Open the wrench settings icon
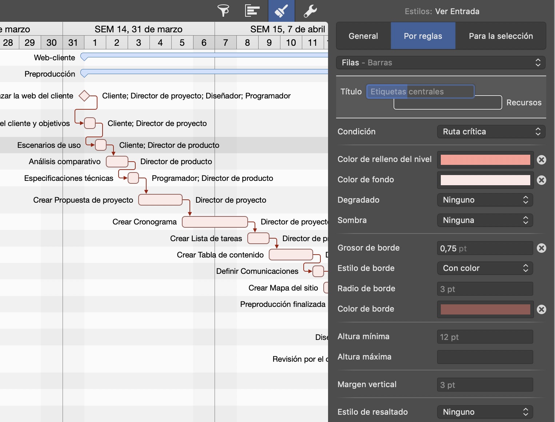 [x=310, y=11]
